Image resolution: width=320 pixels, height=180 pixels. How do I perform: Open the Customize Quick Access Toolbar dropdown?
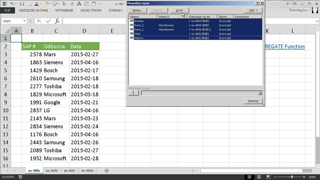[100, 4]
